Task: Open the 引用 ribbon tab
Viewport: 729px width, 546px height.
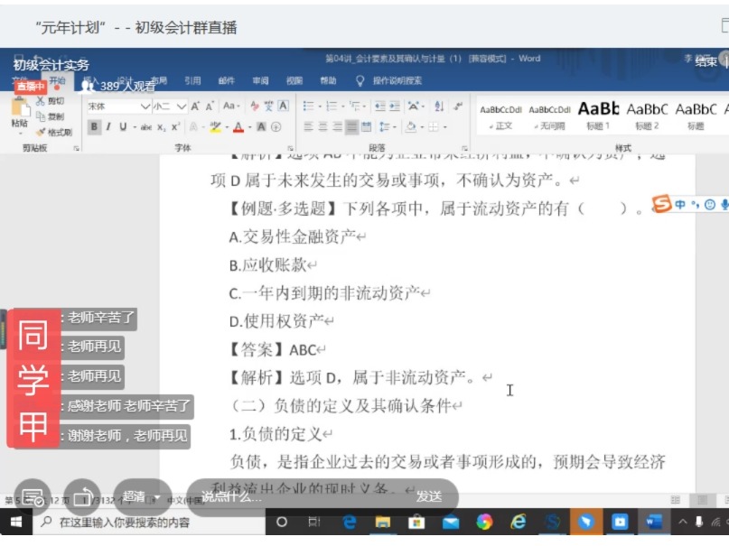Action: pyautogui.click(x=192, y=80)
